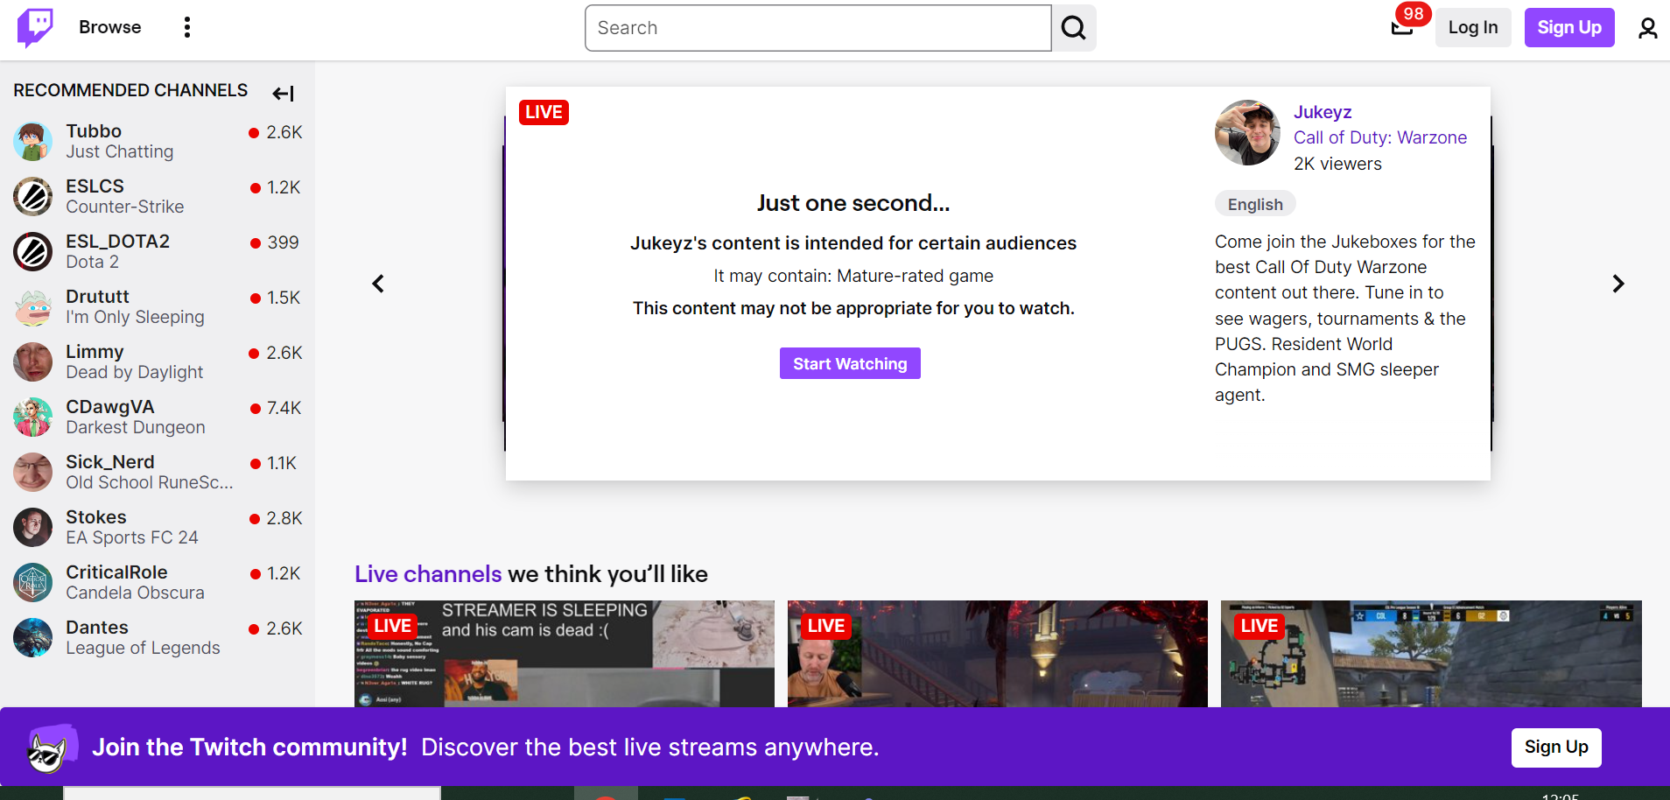
Task: Click Dead by Daylight under Limmy
Action: coord(135,373)
